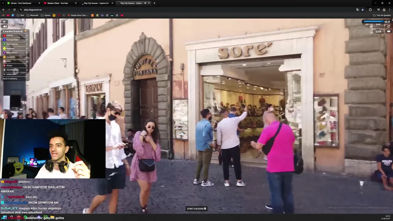Go back in browser history

point(3,10)
